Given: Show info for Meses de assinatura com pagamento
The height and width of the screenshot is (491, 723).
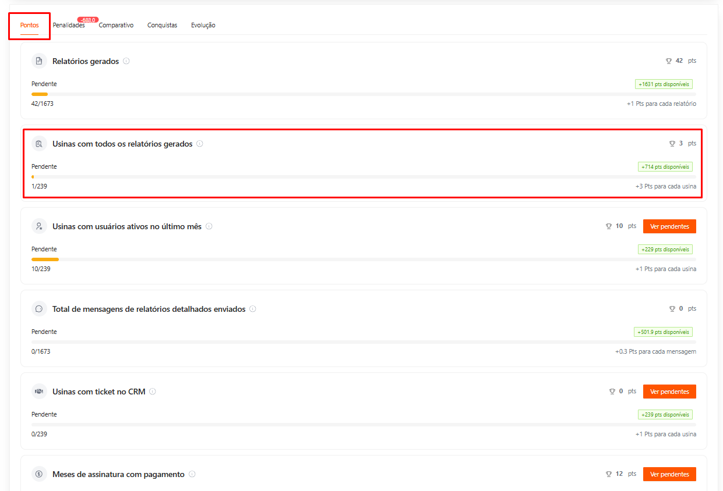Looking at the screenshot, I should (x=192, y=474).
